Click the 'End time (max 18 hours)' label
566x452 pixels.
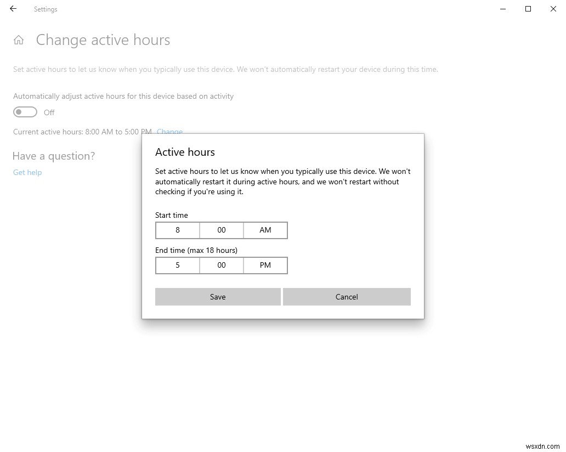(x=196, y=250)
